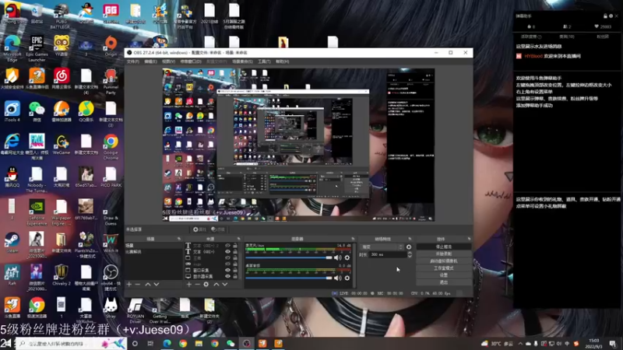Click the studio mode button in Controls

(x=443, y=268)
